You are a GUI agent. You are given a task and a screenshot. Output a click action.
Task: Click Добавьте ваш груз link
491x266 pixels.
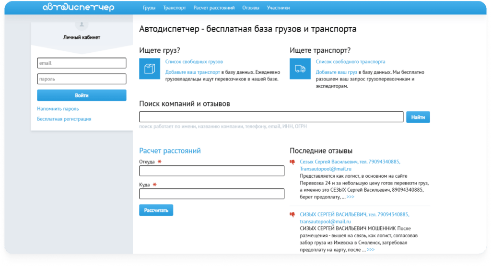click(x=336, y=72)
